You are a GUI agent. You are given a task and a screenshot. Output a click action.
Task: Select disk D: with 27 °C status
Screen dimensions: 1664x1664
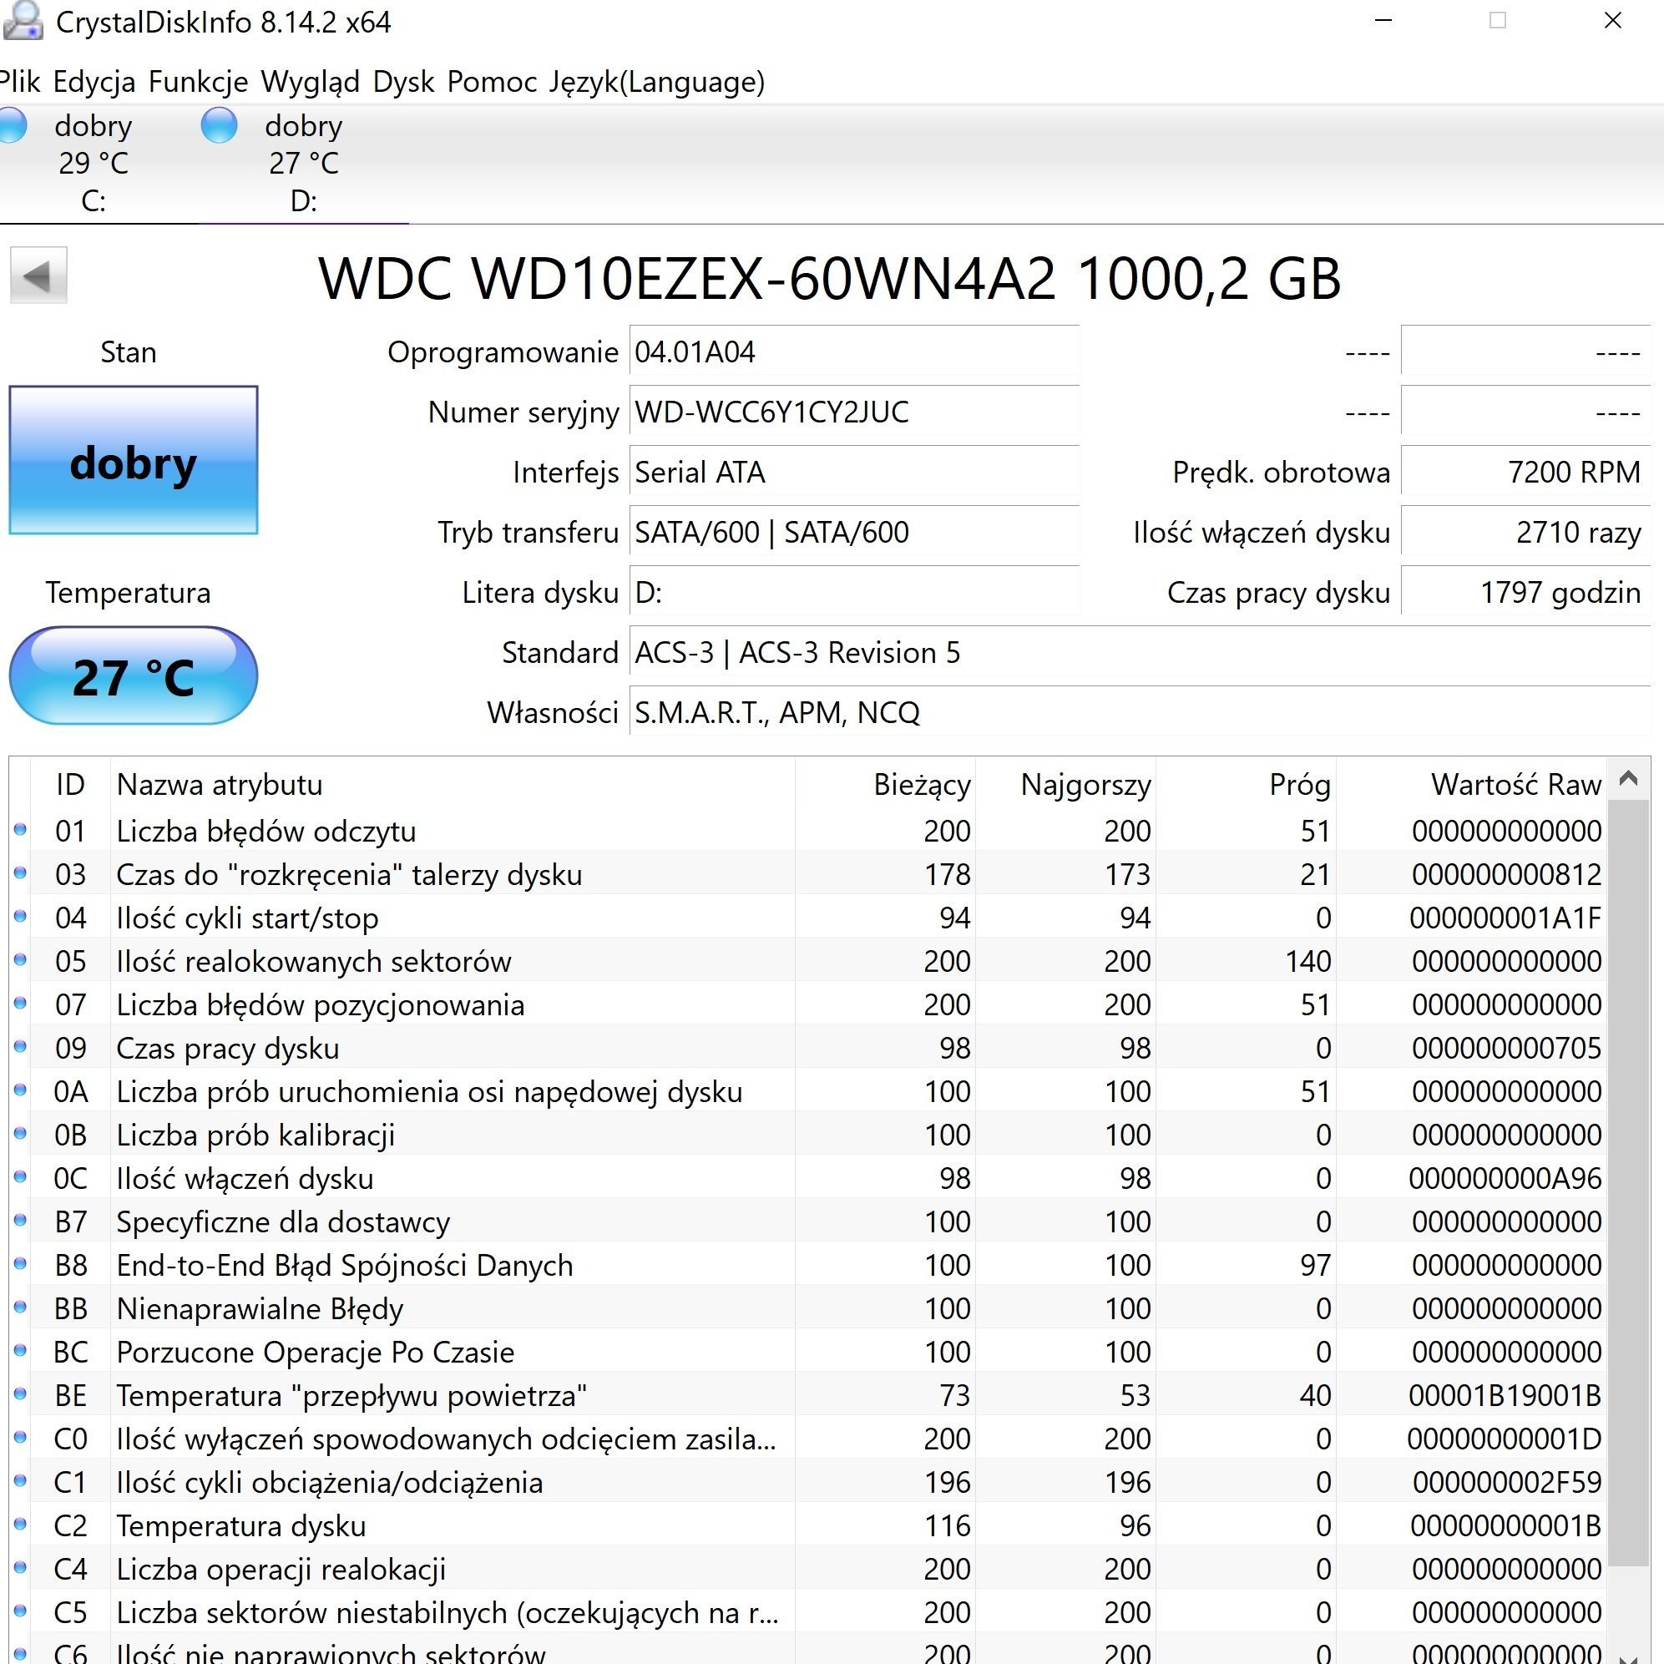pyautogui.click(x=303, y=163)
